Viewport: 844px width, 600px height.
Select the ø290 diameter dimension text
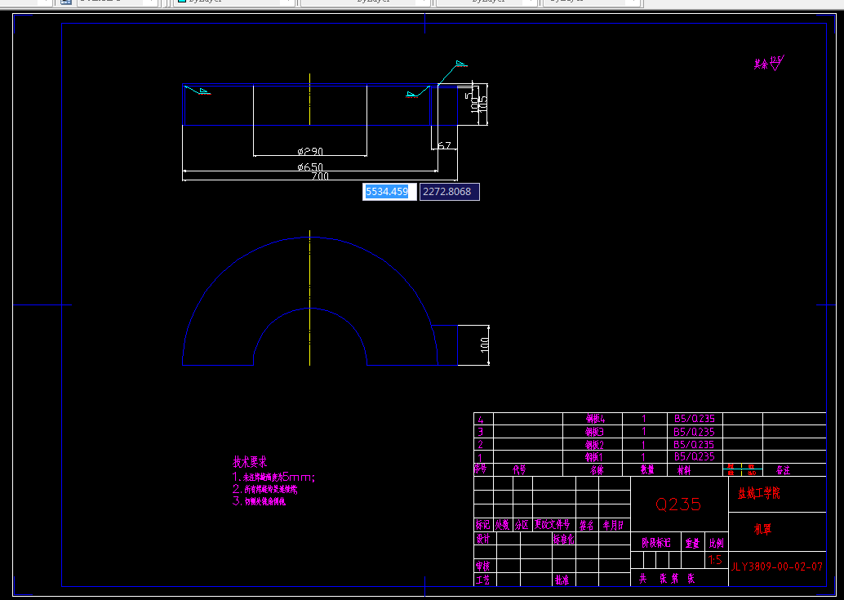click(x=310, y=151)
